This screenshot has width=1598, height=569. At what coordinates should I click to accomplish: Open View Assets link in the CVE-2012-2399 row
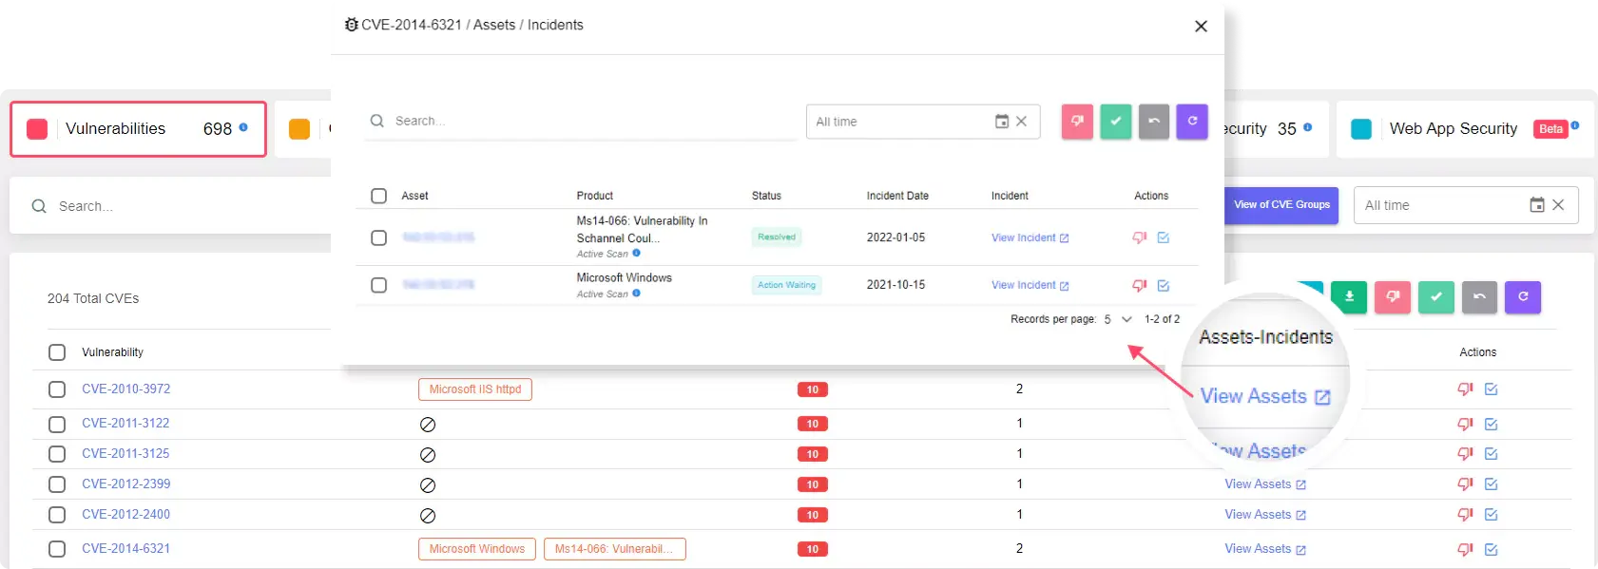tap(1265, 484)
